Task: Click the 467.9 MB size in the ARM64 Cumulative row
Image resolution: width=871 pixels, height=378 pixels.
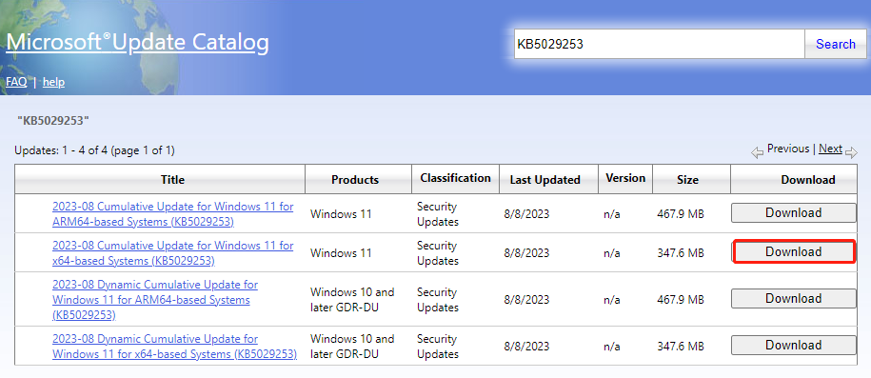Action: [x=680, y=214]
